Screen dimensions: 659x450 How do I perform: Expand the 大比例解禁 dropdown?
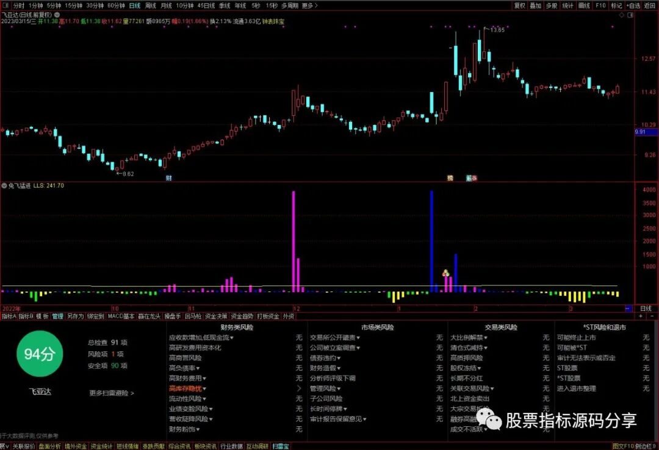point(486,338)
